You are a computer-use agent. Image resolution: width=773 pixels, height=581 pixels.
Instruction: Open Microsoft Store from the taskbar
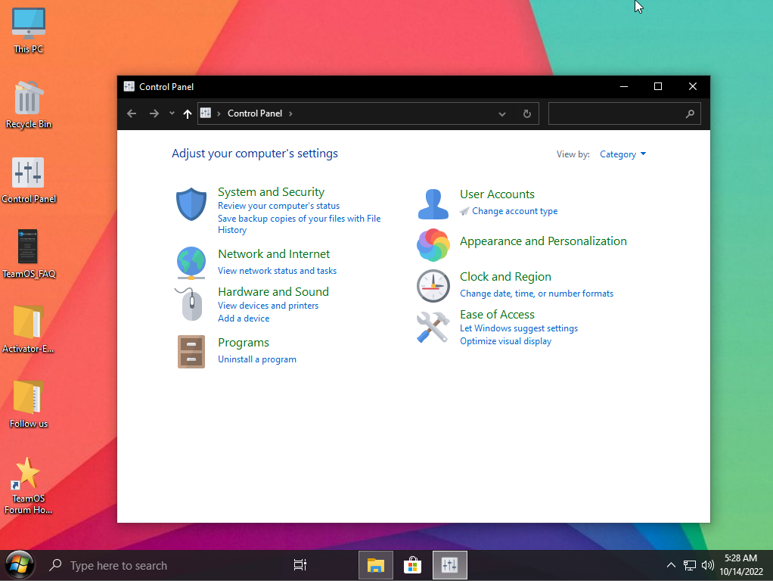point(412,565)
